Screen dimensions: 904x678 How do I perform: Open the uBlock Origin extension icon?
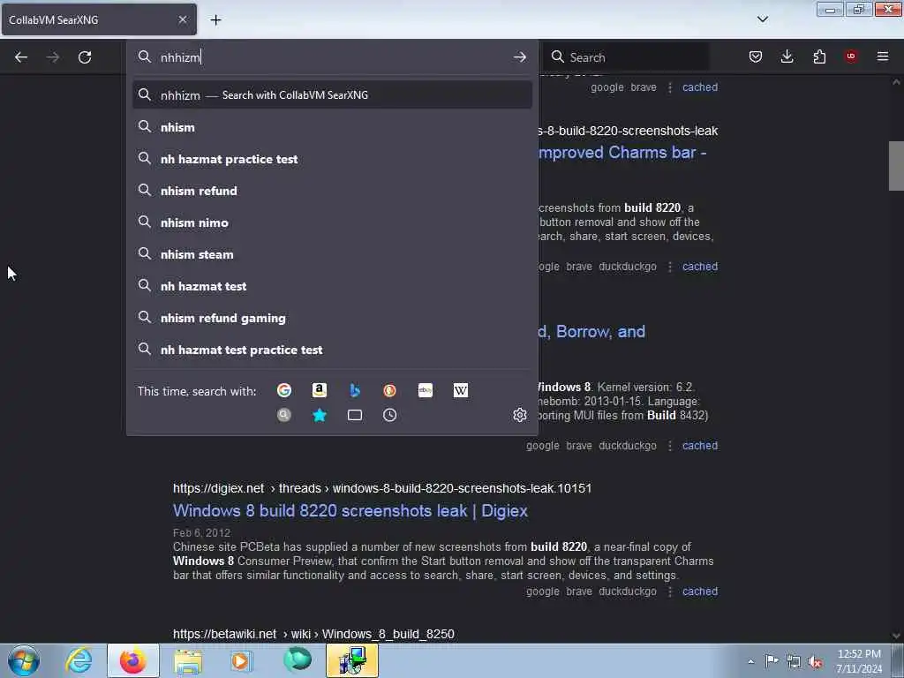(851, 56)
